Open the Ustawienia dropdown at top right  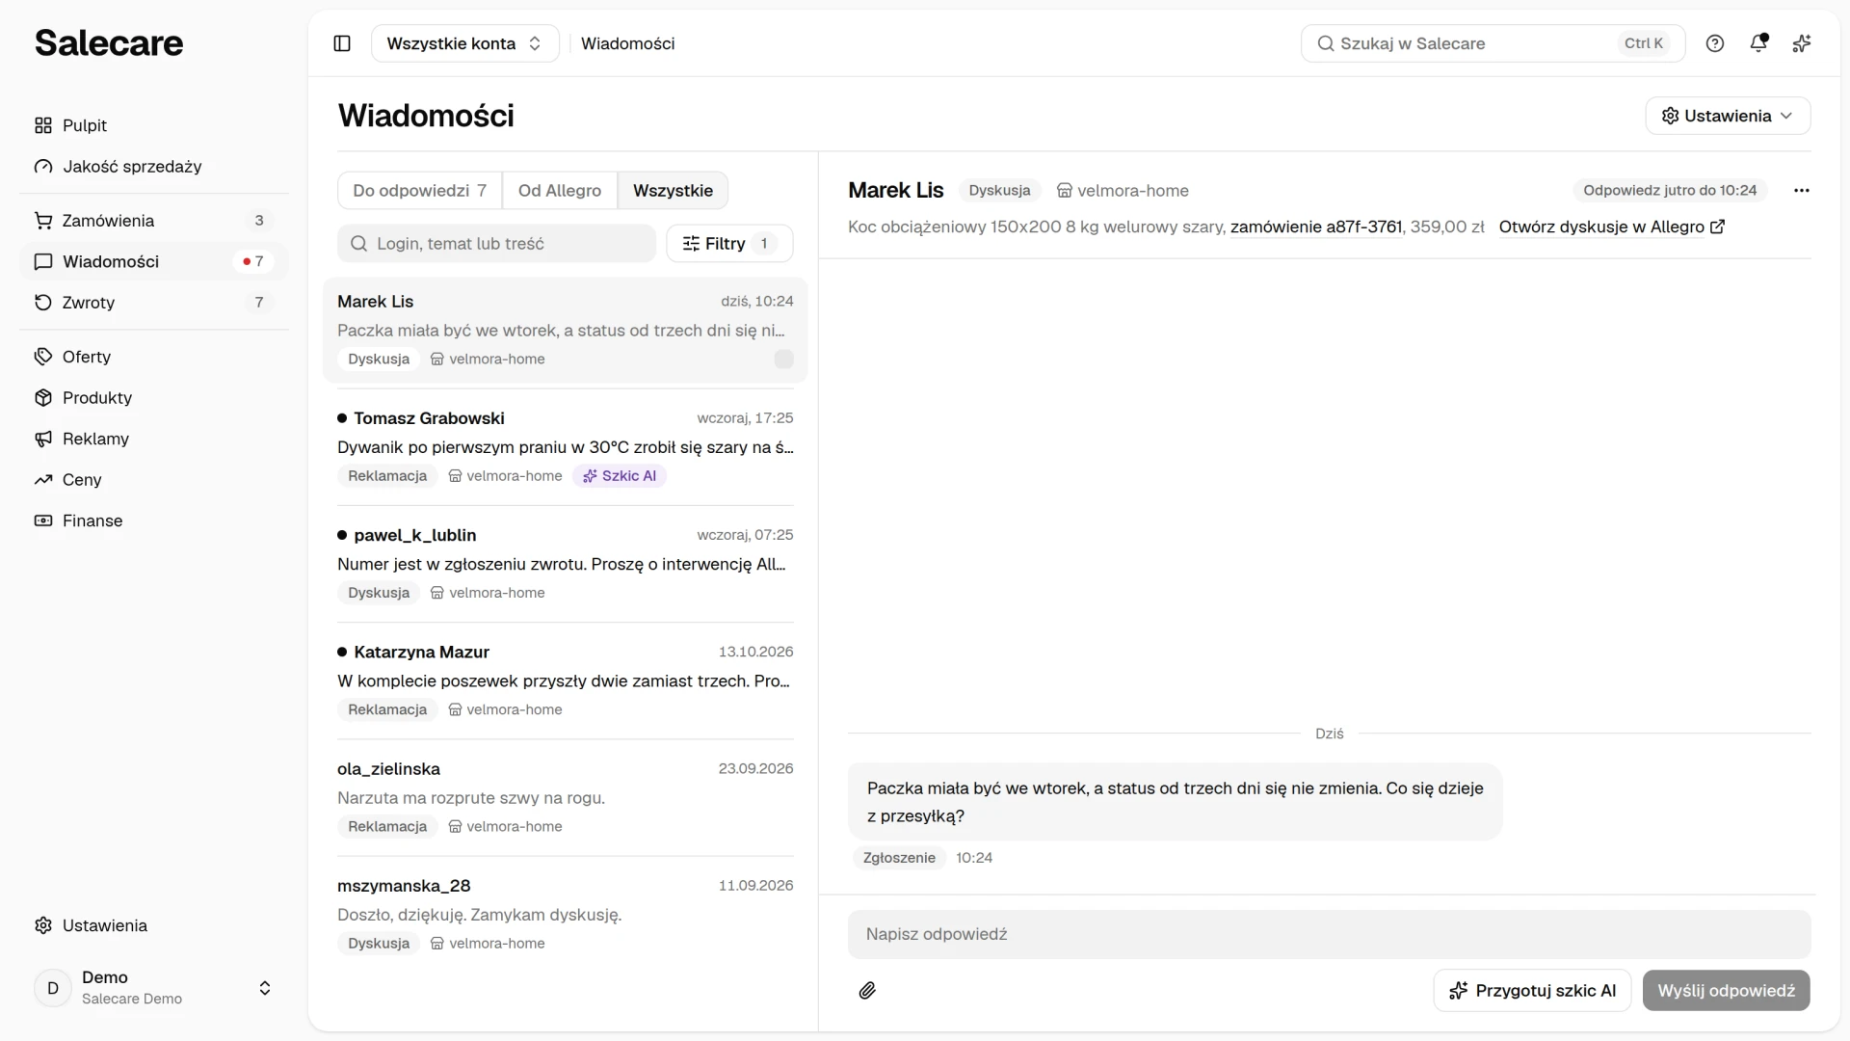tap(1728, 116)
